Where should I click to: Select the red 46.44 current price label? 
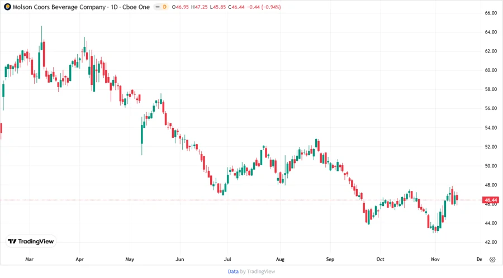pyautogui.click(x=491, y=200)
